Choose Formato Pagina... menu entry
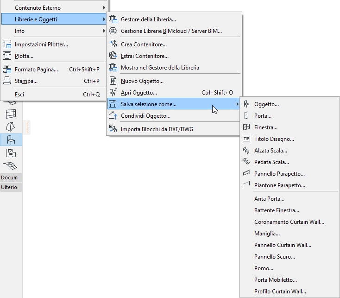340x298 pixels. coord(54,70)
